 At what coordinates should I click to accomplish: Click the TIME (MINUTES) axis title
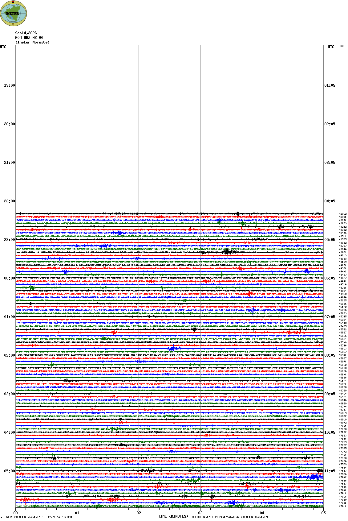[173, 516]
